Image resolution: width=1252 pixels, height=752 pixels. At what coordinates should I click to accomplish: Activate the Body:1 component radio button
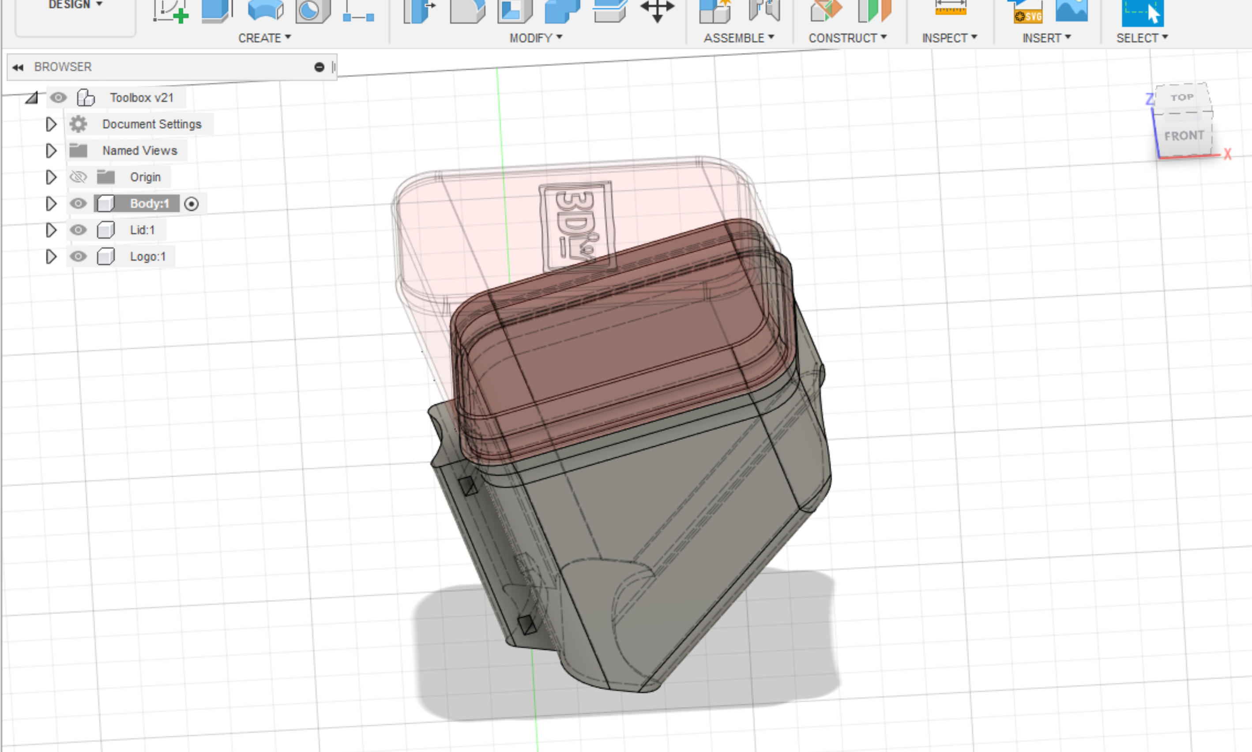(x=192, y=203)
